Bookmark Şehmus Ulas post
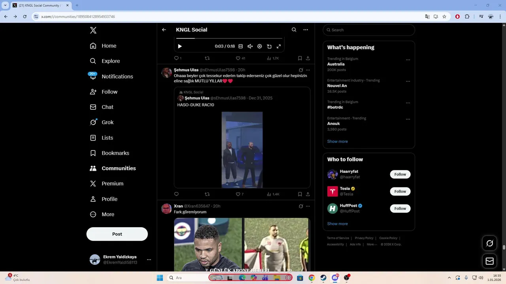 (x=300, y=194)
